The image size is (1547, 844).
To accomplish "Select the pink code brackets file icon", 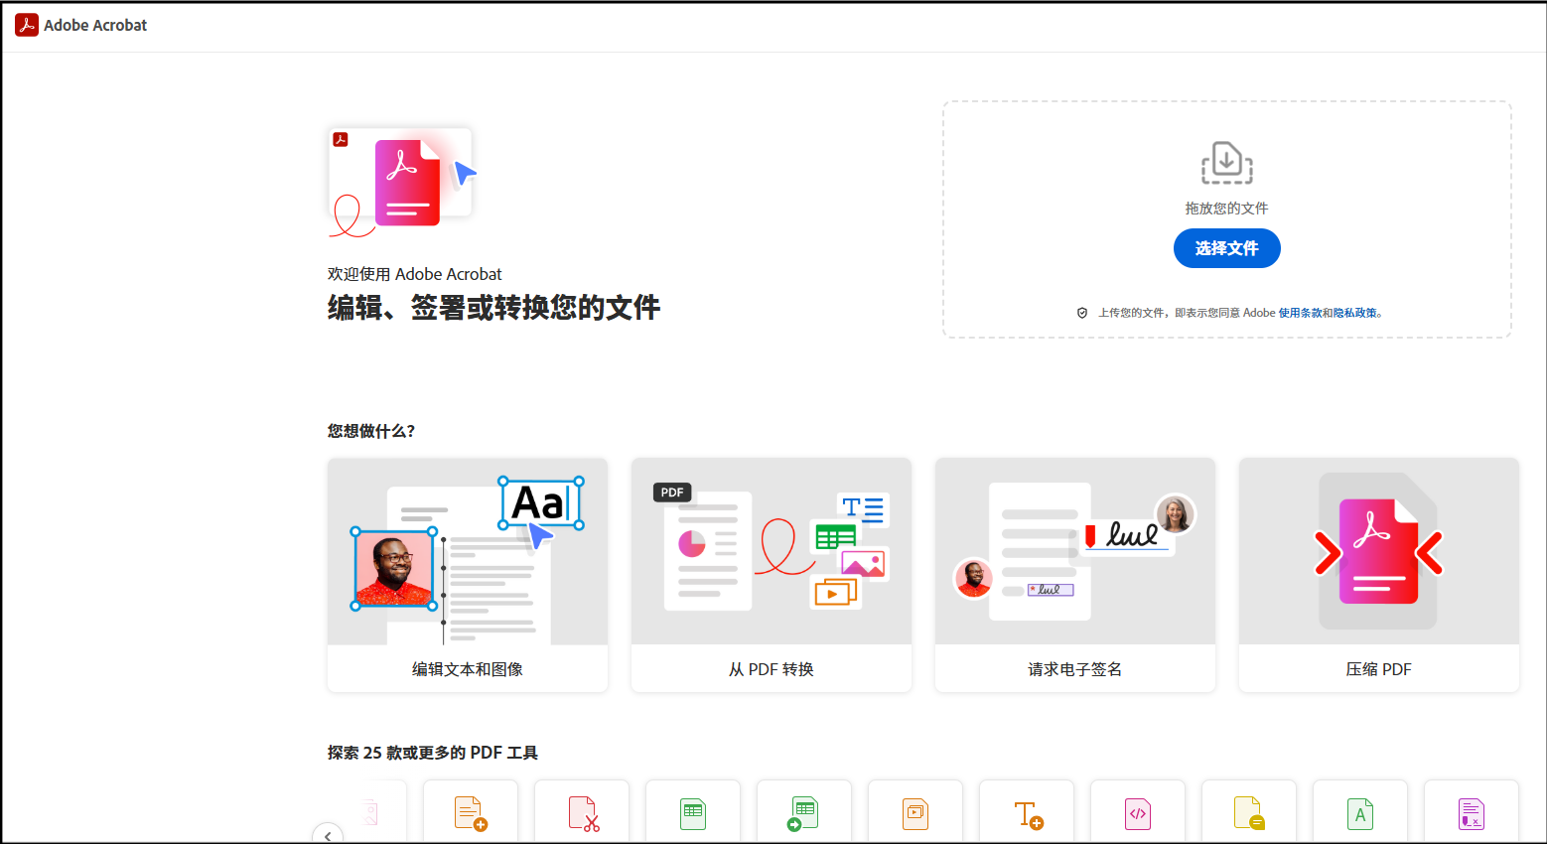I will (1138, 813).
